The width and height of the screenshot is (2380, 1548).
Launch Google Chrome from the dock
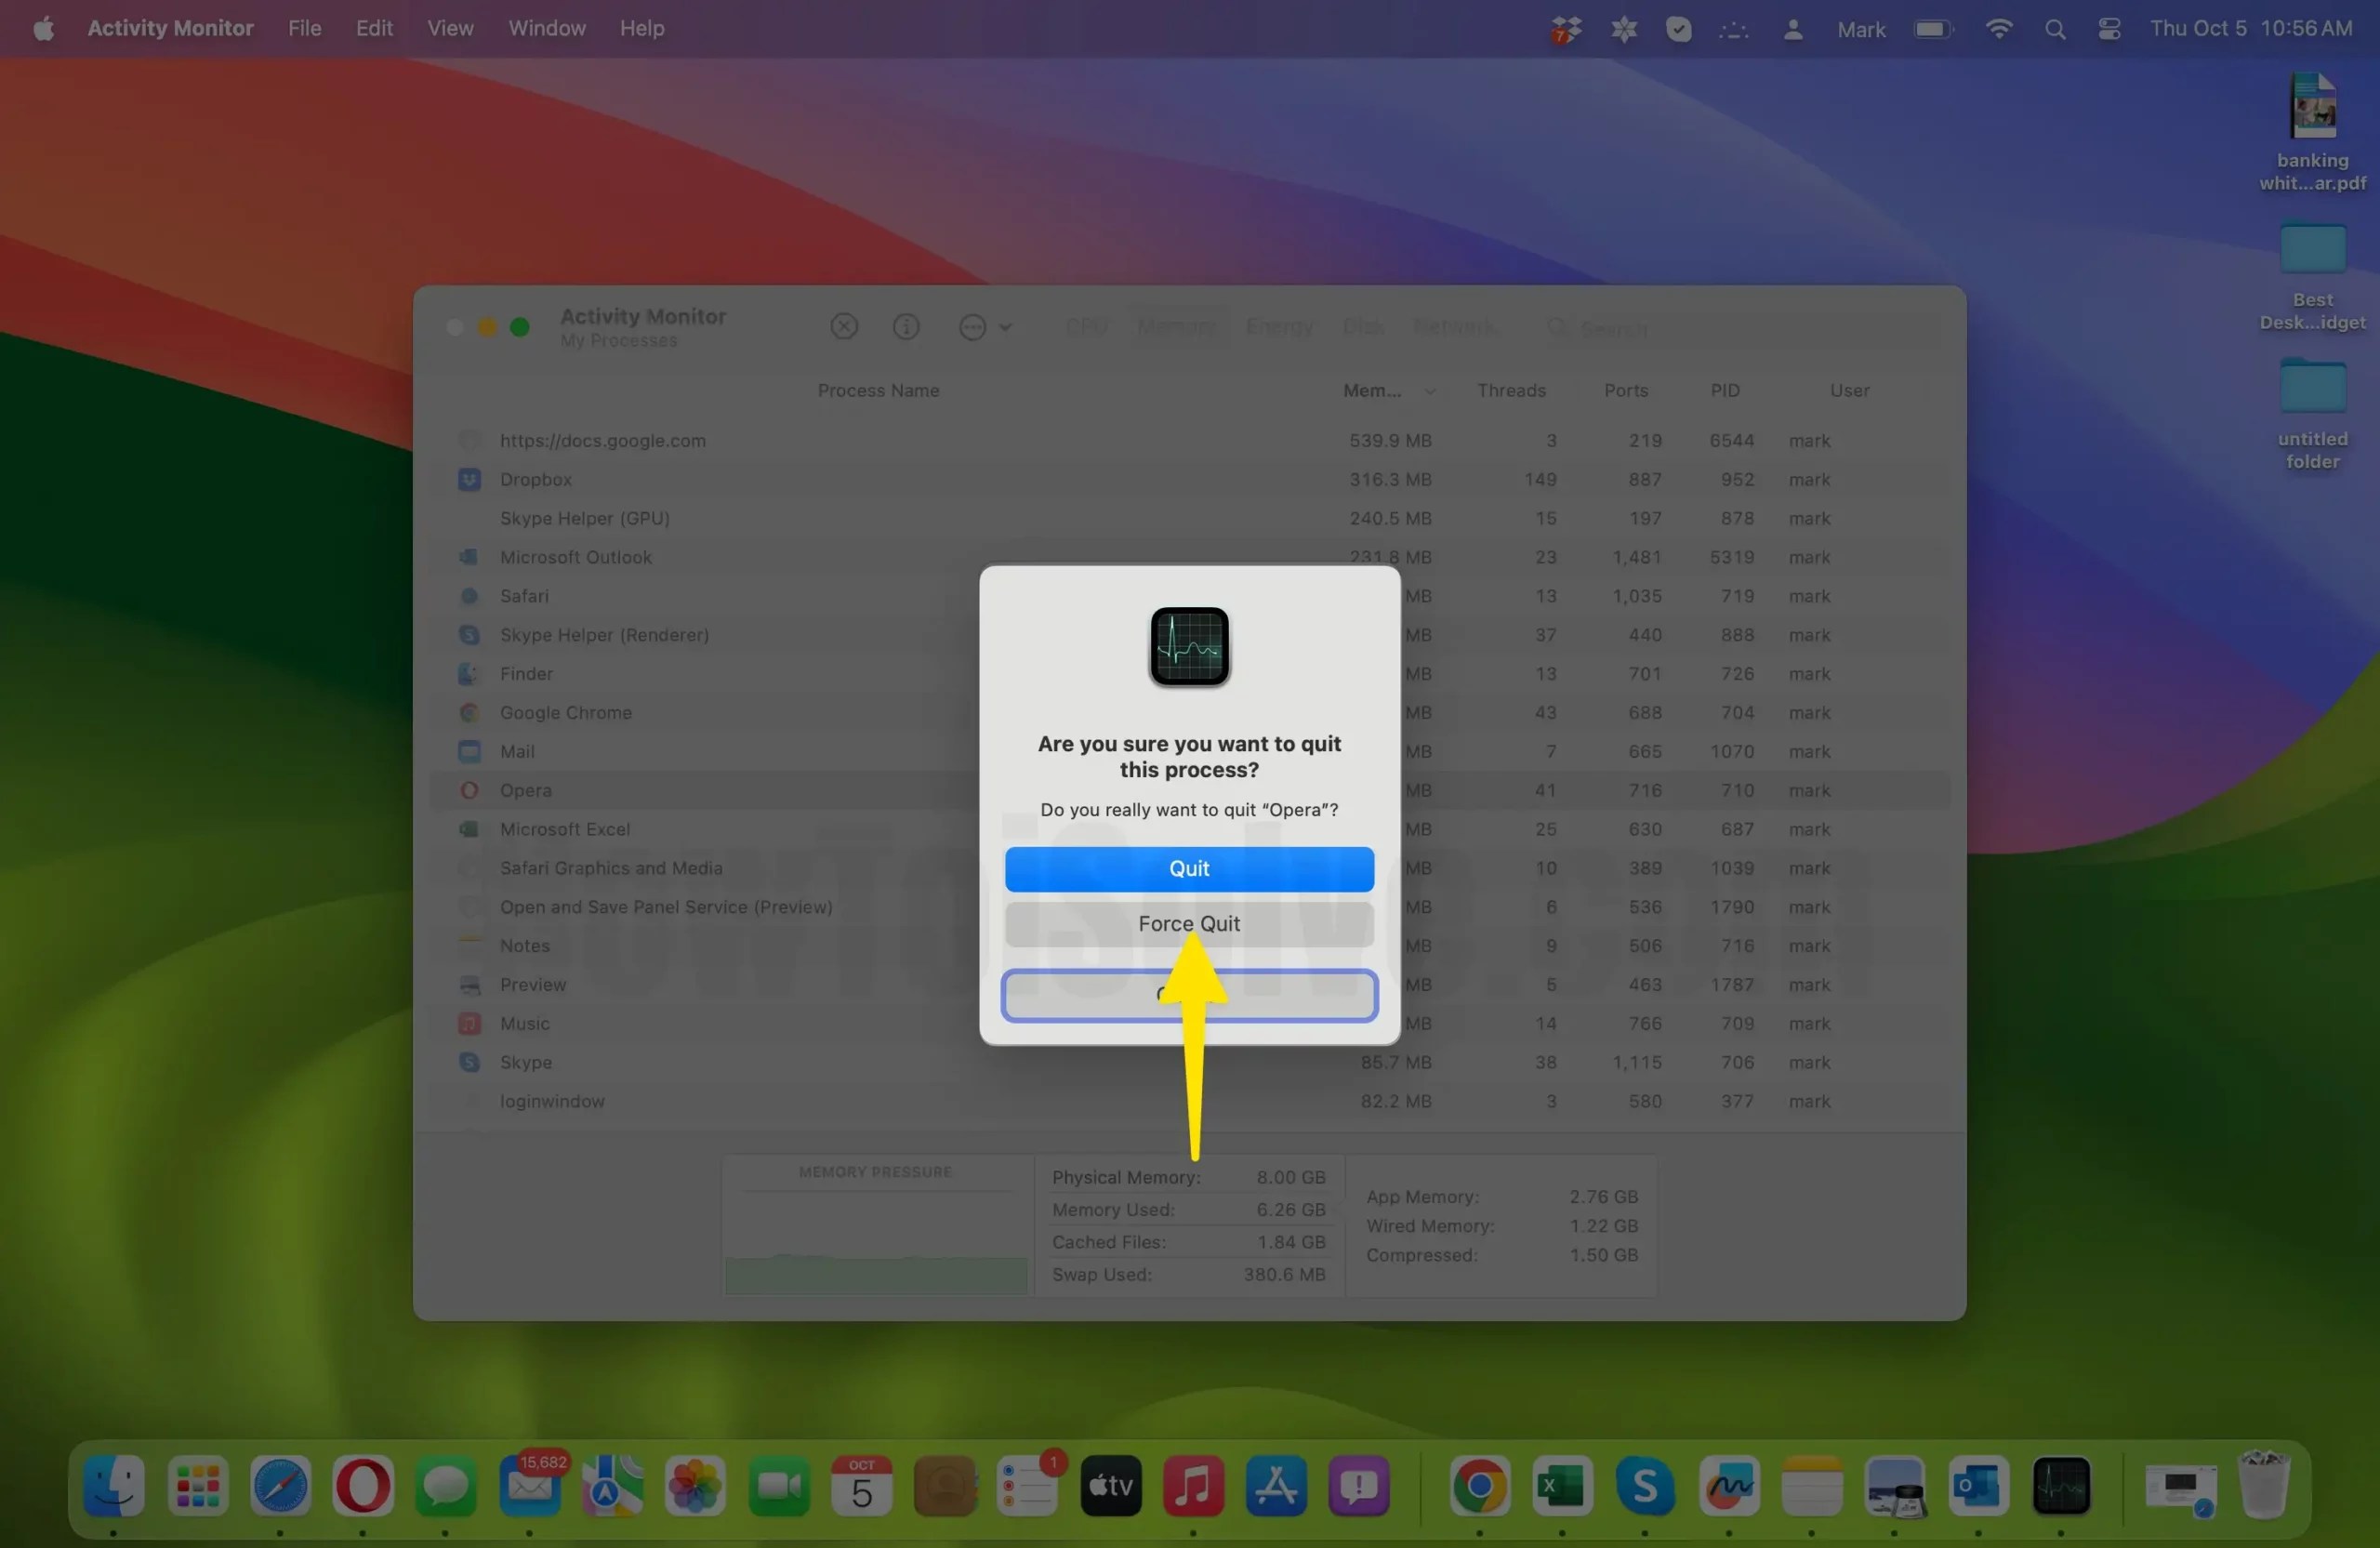pos(1479,1489)
